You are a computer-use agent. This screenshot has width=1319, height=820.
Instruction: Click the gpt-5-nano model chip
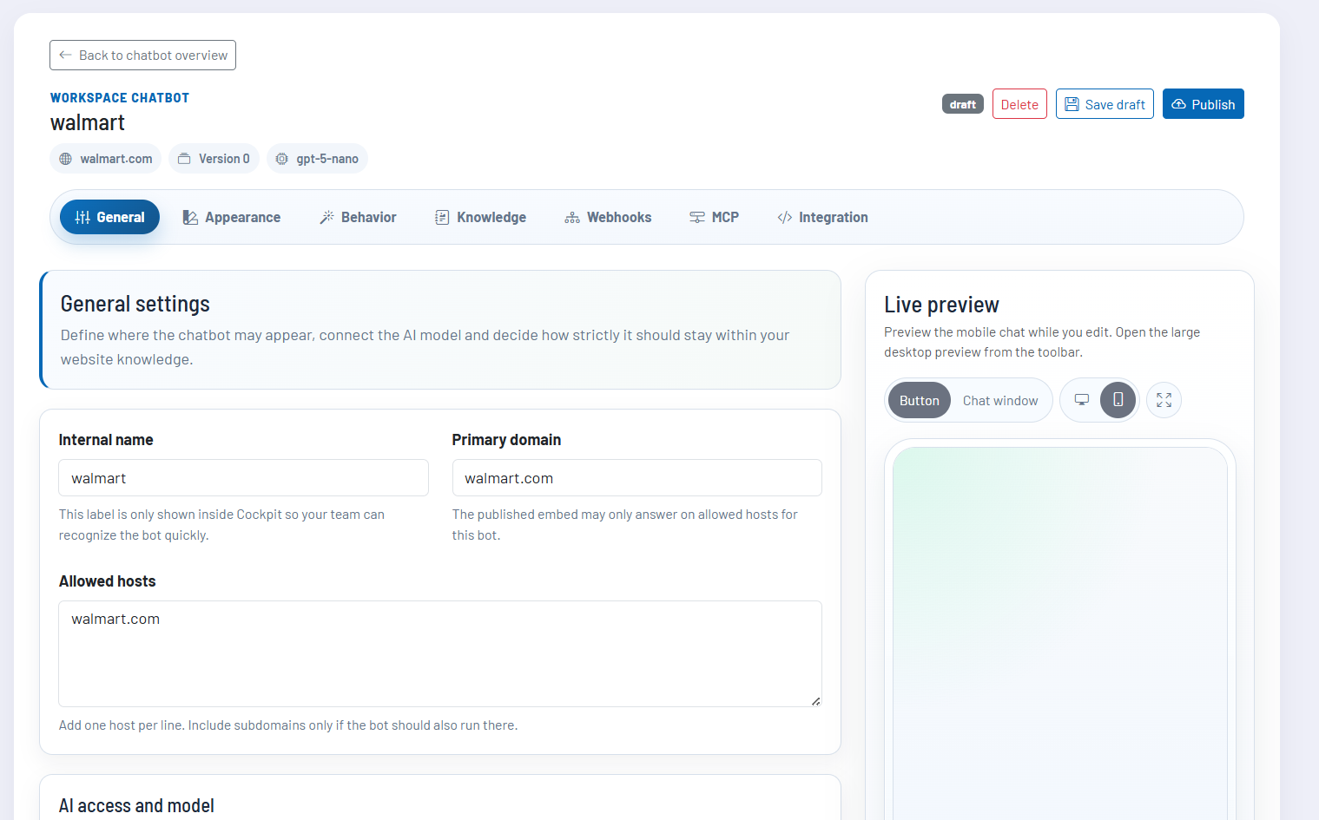tap(317, 159)
